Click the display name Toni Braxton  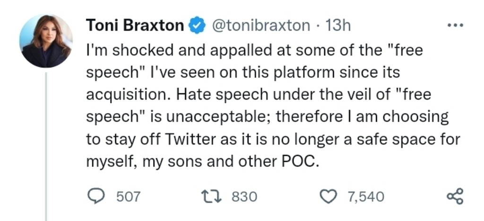click(135, 25)
